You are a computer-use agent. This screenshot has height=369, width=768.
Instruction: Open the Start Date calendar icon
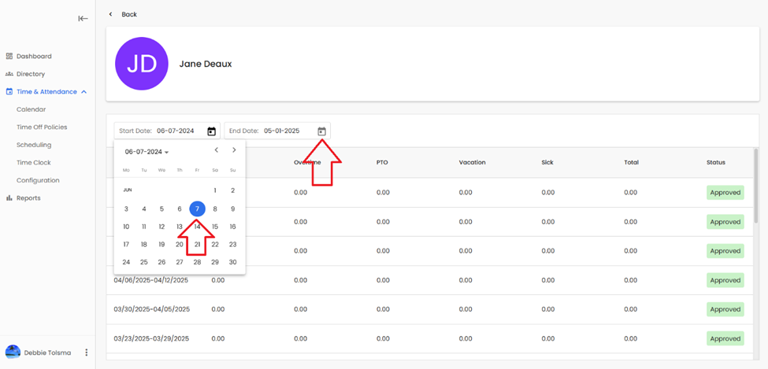click(x=211, y=131)
